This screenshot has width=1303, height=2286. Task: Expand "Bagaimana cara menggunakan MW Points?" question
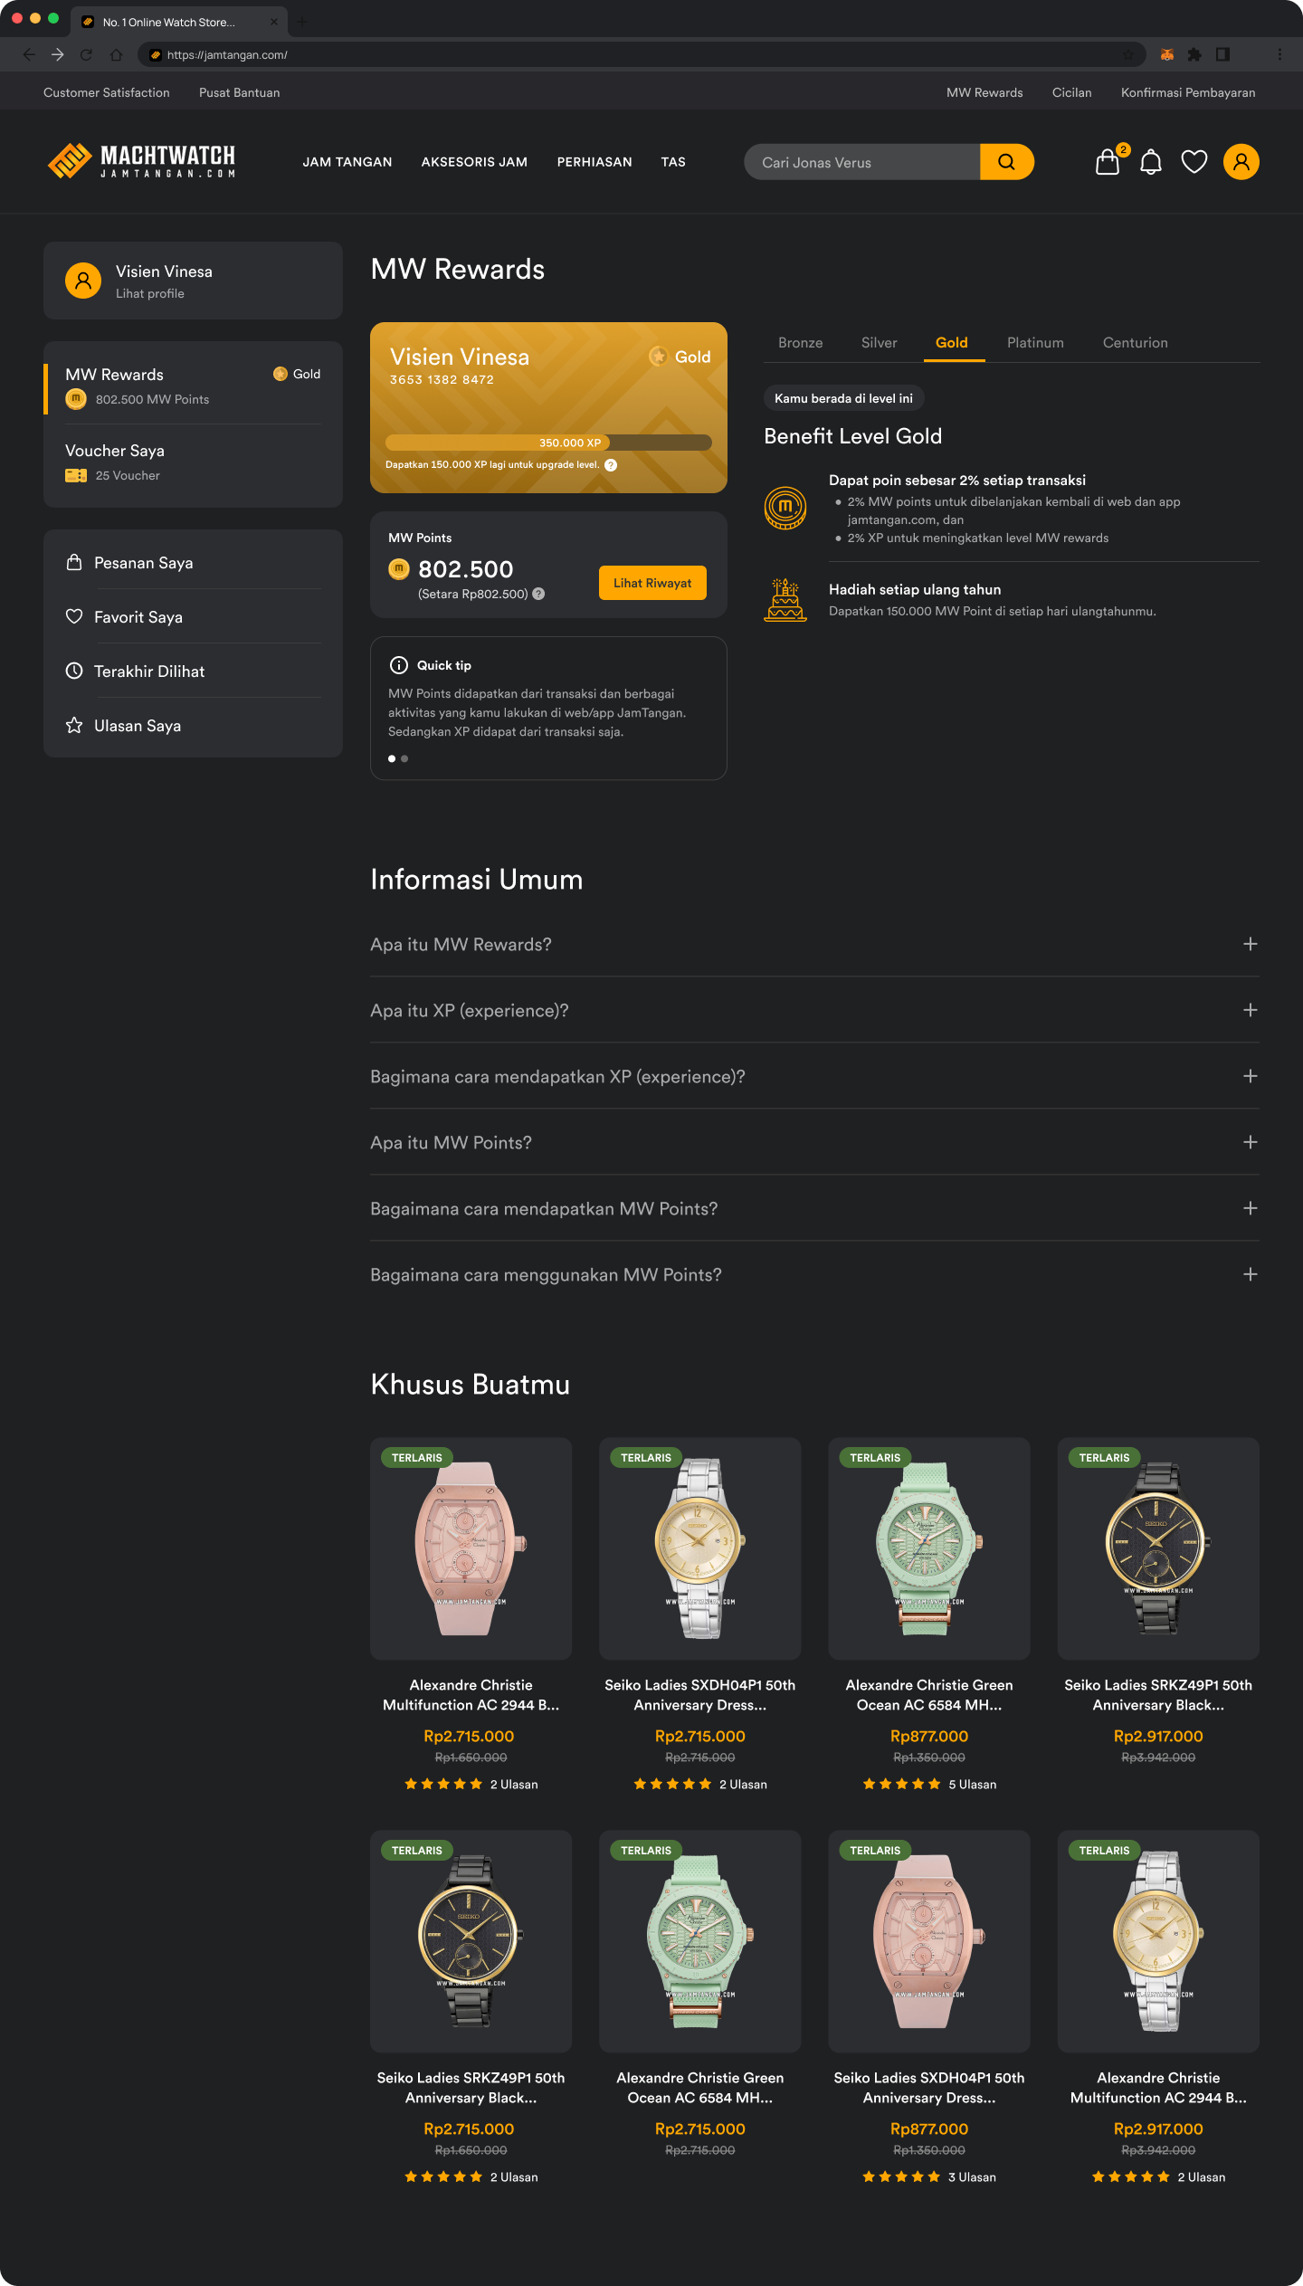[814, 1274]
